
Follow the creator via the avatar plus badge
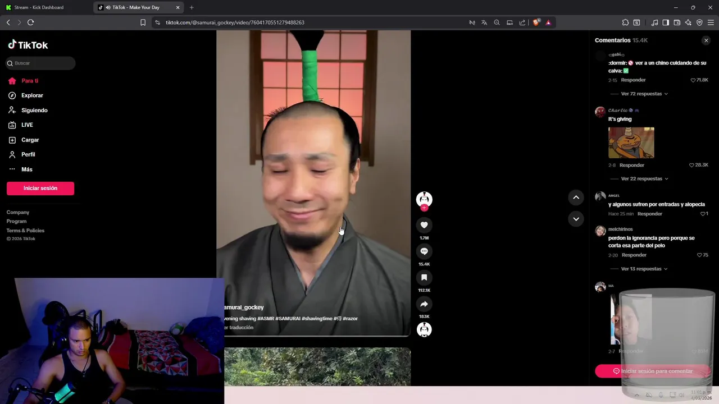click(x=424, y=208)
